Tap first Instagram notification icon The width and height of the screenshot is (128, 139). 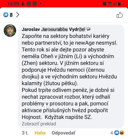[29, 4]
